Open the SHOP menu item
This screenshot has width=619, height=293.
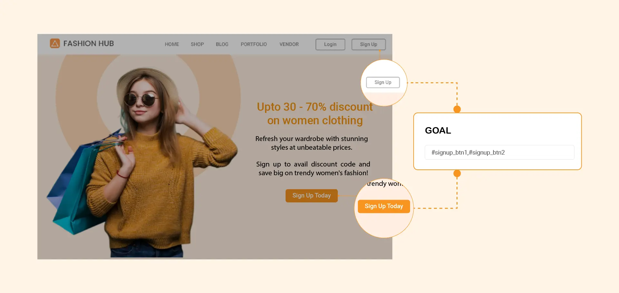point(197,44)
